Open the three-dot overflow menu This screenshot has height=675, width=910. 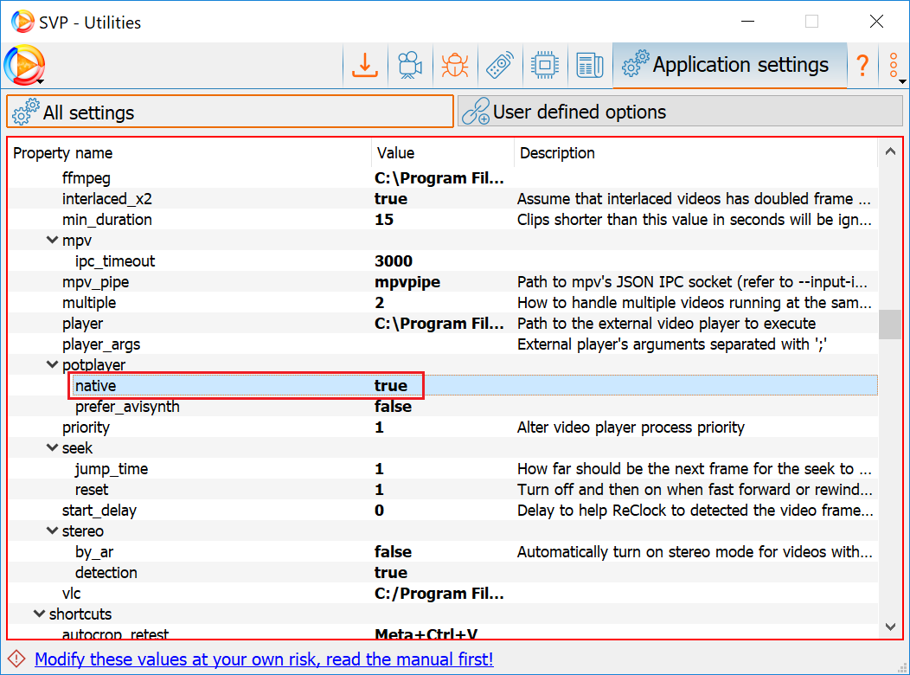coord(894,65)
